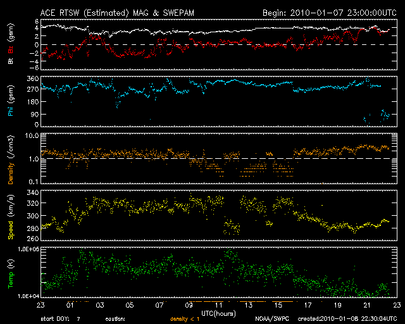The height and width of the screenshot is (324, 405).
Task: Click the 05 hour tick label
Action: [130, 306]
